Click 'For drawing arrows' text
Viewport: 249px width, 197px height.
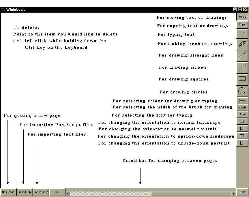tap(183, 67)
